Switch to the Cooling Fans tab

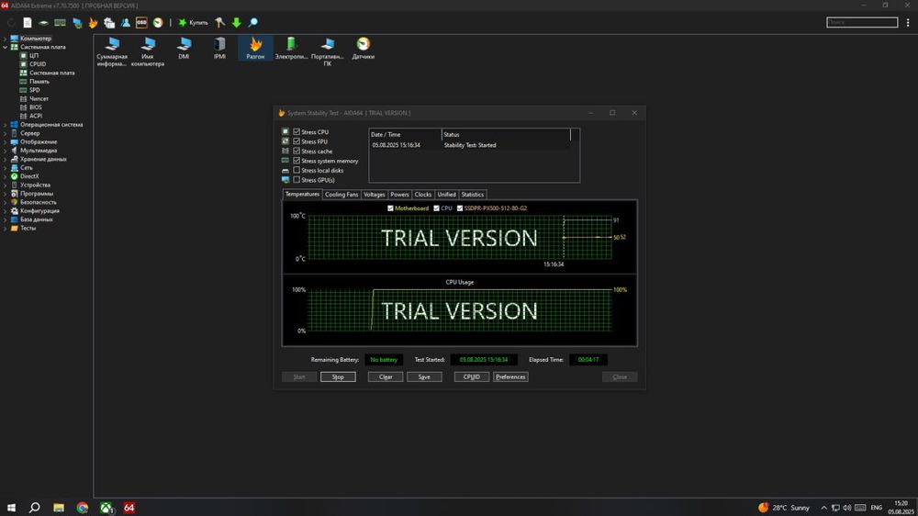pyautogui.click(x=341, y=195)
